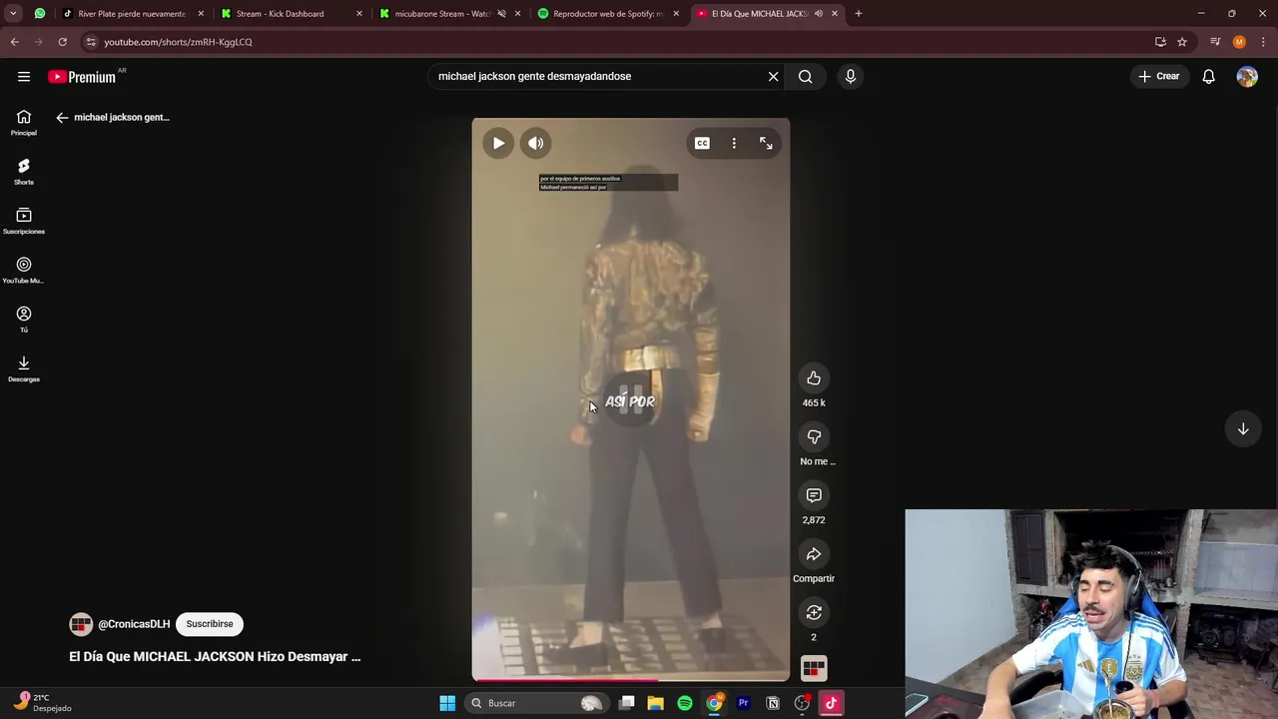The height and width of the screenshot is (719, 1278).
Task: Click the video frame of the Short
Action: 631,399
